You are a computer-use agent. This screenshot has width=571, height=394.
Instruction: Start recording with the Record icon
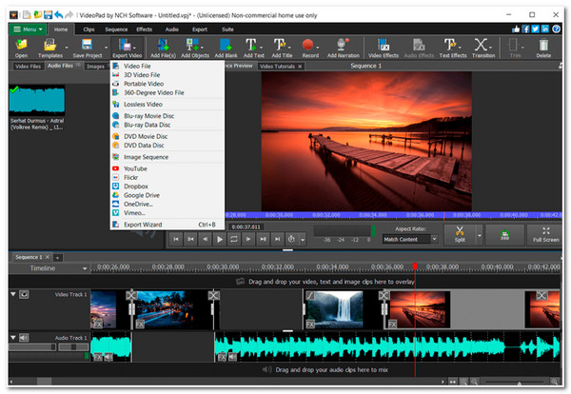tap(308, 49)
